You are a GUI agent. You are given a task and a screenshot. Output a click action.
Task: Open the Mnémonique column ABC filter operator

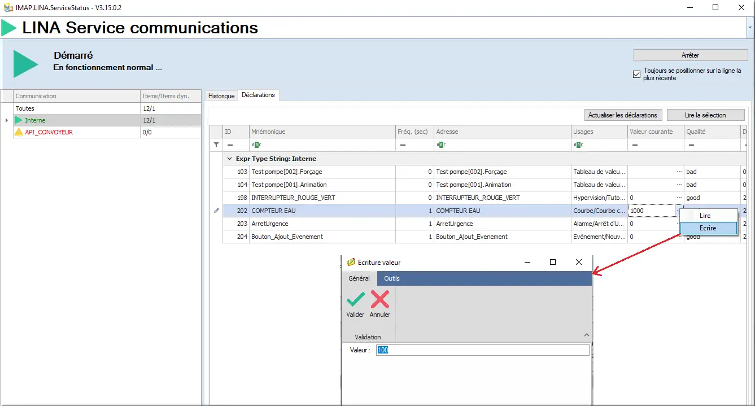point(256,145)
